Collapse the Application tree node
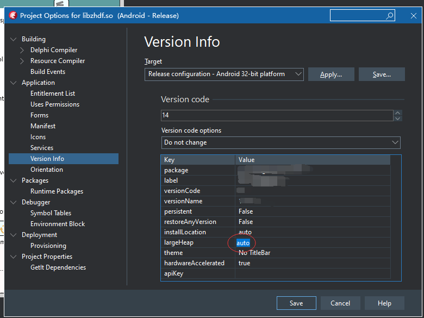 coord(14,83)
